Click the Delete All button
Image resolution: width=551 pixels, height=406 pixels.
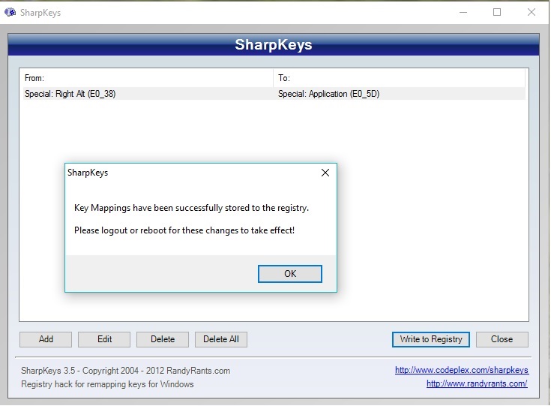point(221,339)
